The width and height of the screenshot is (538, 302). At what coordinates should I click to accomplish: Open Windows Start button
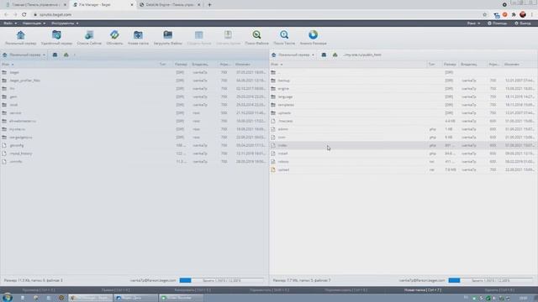pyautogui.click(x=8, y=298)
